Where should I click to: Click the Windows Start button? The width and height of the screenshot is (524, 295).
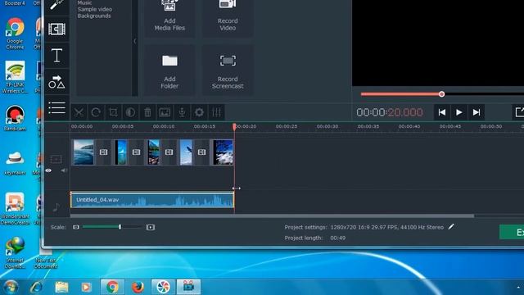[10, 287]
